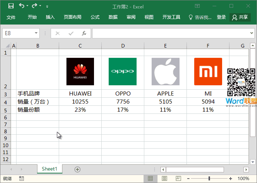Viewport: 257px width, 183px height.
Task: Add a new sheet with the plus icon
Action: (77, 169)
